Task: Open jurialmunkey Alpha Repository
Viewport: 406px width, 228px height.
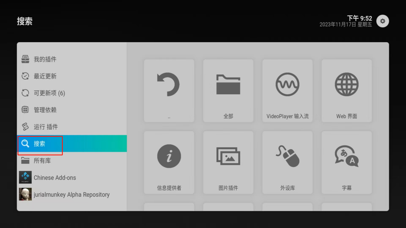Action: (x=71, y=194)
